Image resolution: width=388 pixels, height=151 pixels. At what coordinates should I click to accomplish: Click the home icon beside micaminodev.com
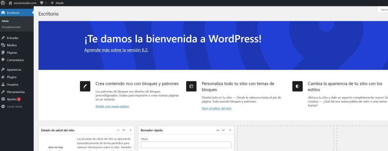(x=10, y=3)
